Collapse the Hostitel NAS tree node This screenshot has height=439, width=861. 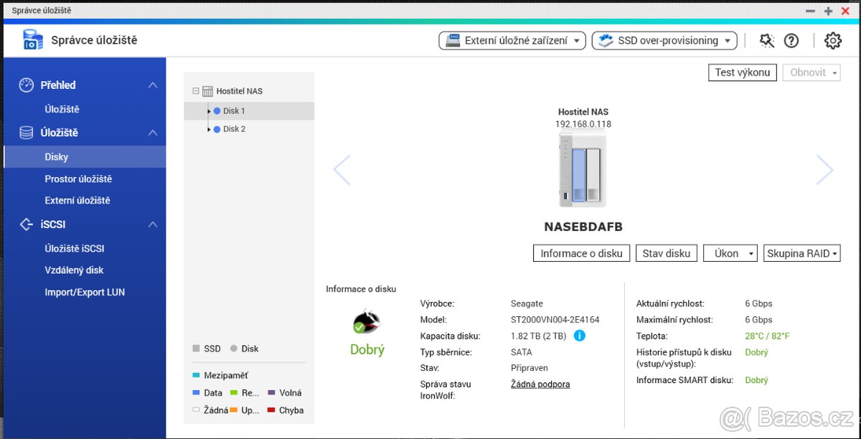[195, 91]
